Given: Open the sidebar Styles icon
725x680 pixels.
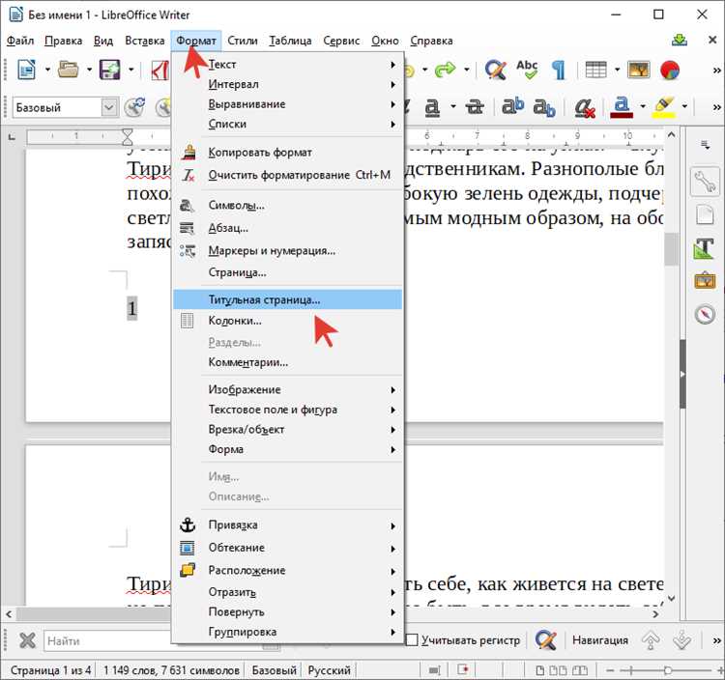Looking at the screenshot, I should (x=704, y=248).
